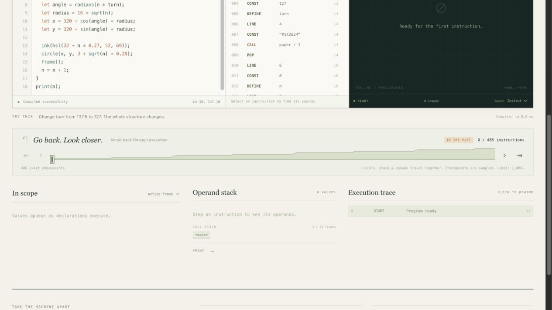Click the Compiled in 0.5 ms label
This screenshot has height=310, width=552.
(514, 117)
